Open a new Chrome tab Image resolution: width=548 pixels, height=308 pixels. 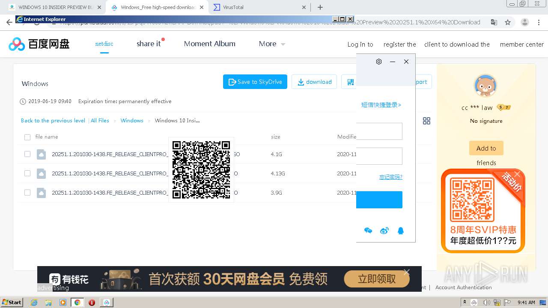pyautogui.click(x=320, y=7)
